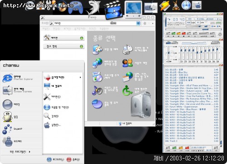This screenshot has height=164, width=227.
Task: Select playlist track 329 WAV - 01-AudioTrack 01
Action: click(x=192, y=112)
